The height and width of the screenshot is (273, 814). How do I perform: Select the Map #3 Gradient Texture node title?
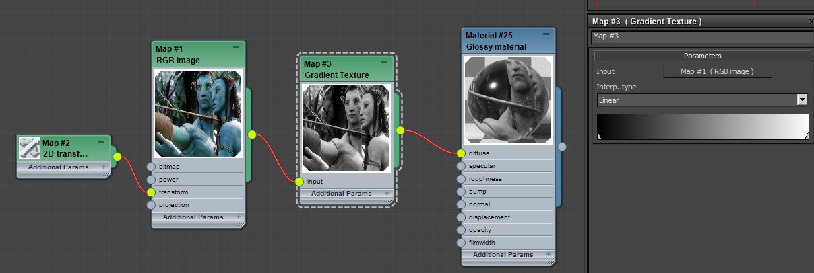[x=336, y=69]
